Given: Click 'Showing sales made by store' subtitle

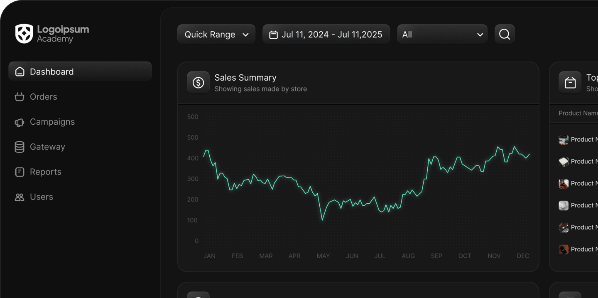Looking at the screenshot, I should pyautogui.click(x=261, y=89).
